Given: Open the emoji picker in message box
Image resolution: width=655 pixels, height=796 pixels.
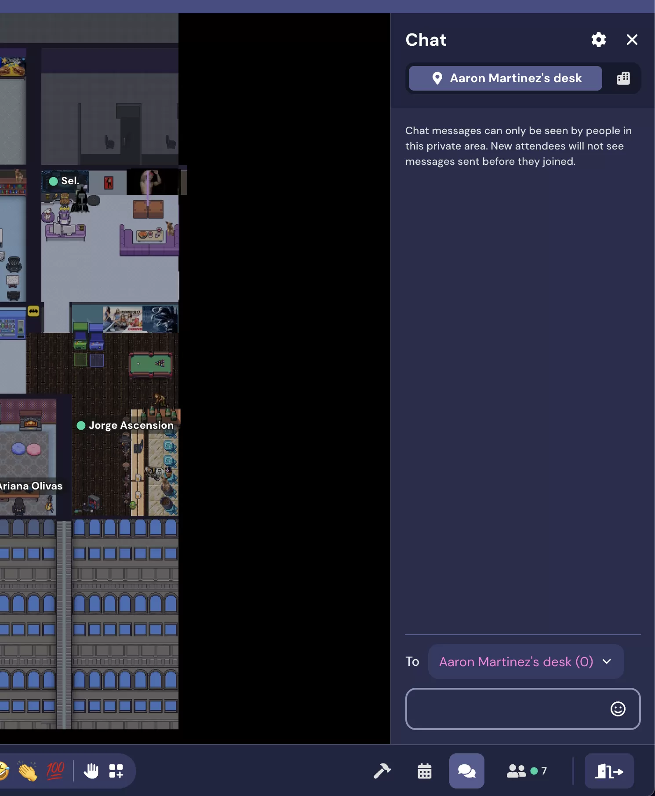Looking at the screenshot, I should 618,708.
